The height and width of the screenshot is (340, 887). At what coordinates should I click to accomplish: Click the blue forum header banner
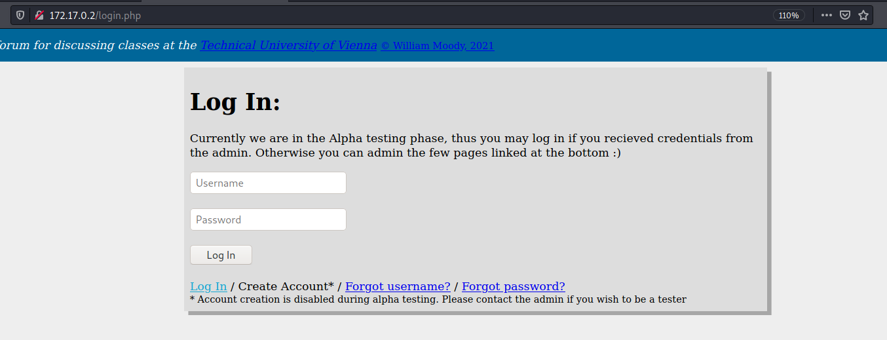point(443,45)
